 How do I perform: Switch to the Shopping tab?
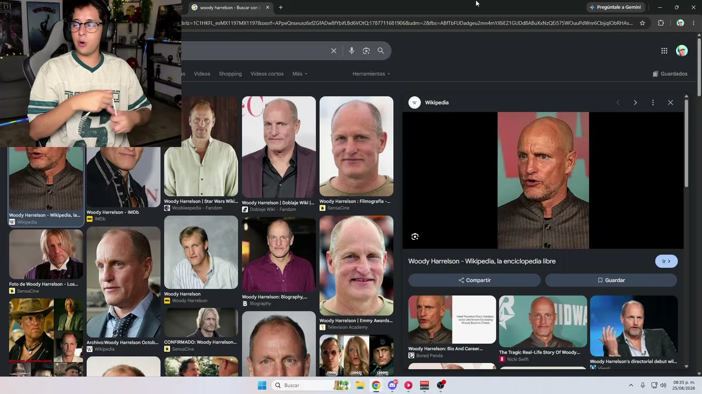point(230,74)
